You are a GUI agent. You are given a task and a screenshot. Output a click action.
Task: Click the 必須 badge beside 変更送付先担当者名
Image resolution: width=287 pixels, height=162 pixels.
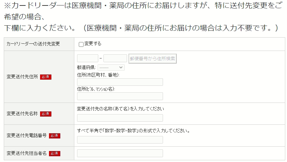[55, 153]
